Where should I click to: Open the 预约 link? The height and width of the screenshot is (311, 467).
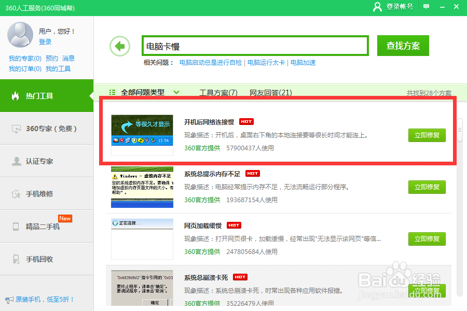point(52,59)
